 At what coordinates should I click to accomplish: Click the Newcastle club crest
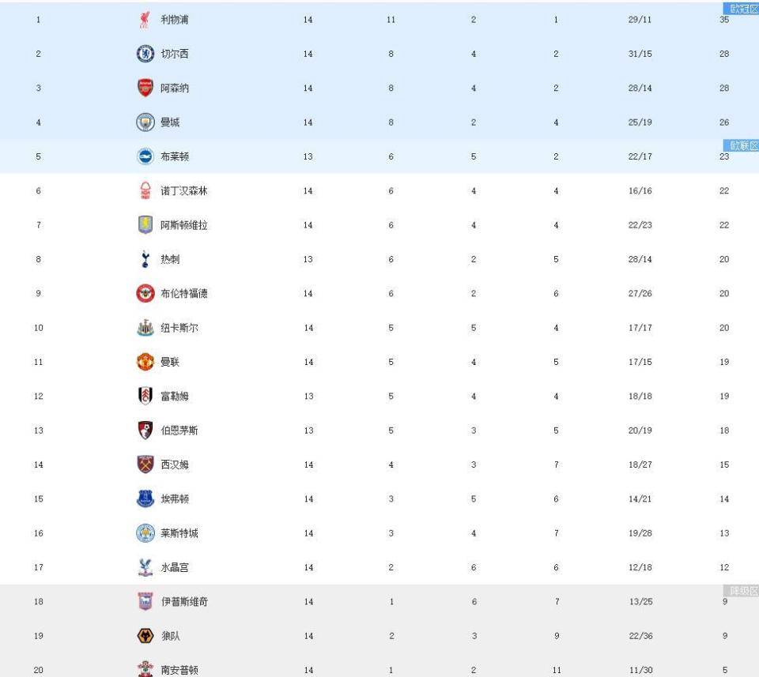(145, 328)
